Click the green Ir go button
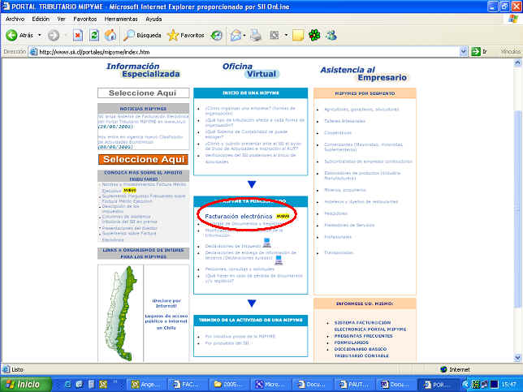523x392 pixels. click(479, 52)
